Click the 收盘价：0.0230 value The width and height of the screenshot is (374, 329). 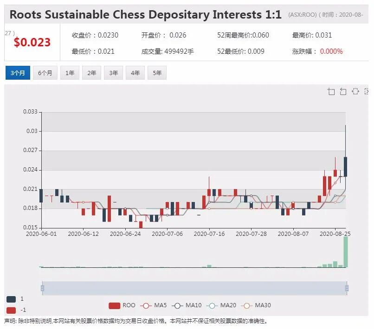tap(95, 35)
